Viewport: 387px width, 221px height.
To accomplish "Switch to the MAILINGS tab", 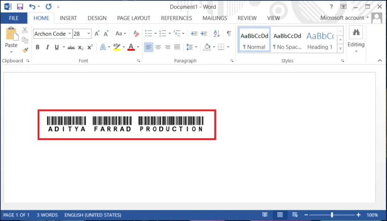I will (x=215, y=18).
